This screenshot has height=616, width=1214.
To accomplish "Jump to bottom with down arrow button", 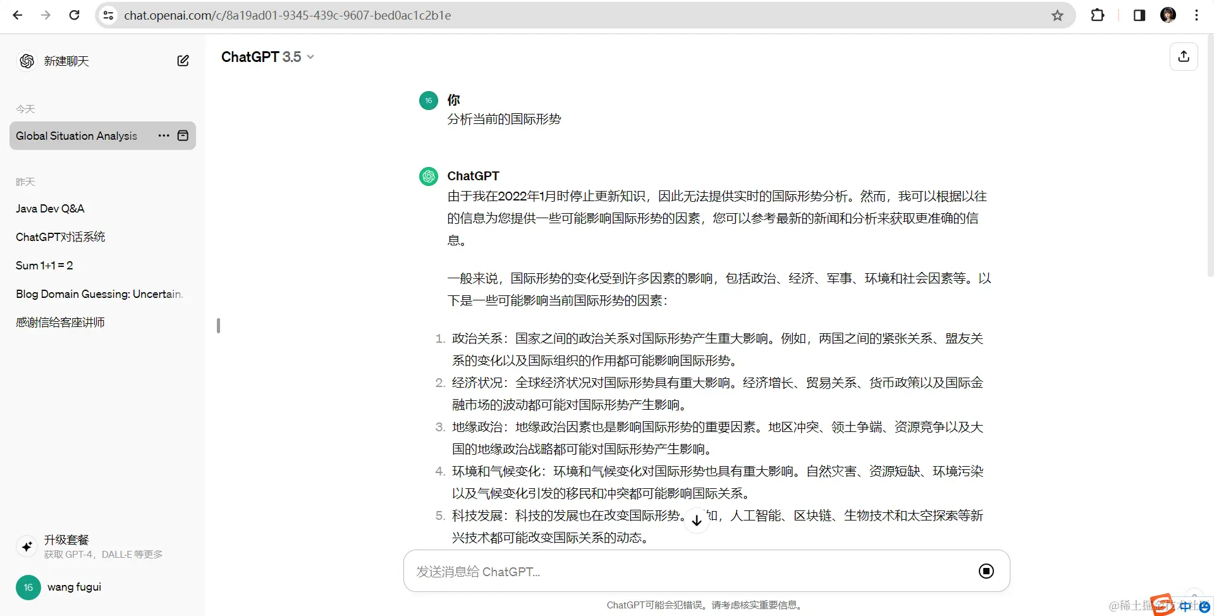I will pos(696,521).
